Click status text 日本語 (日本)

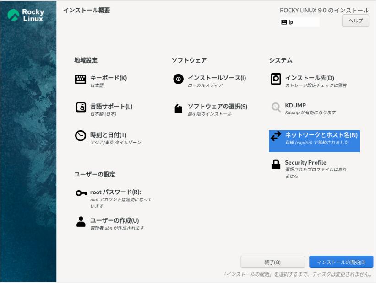coord(104,114)
